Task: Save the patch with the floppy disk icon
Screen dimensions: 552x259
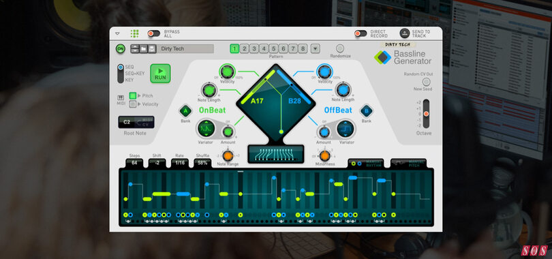Action: [x=152, y=48]
